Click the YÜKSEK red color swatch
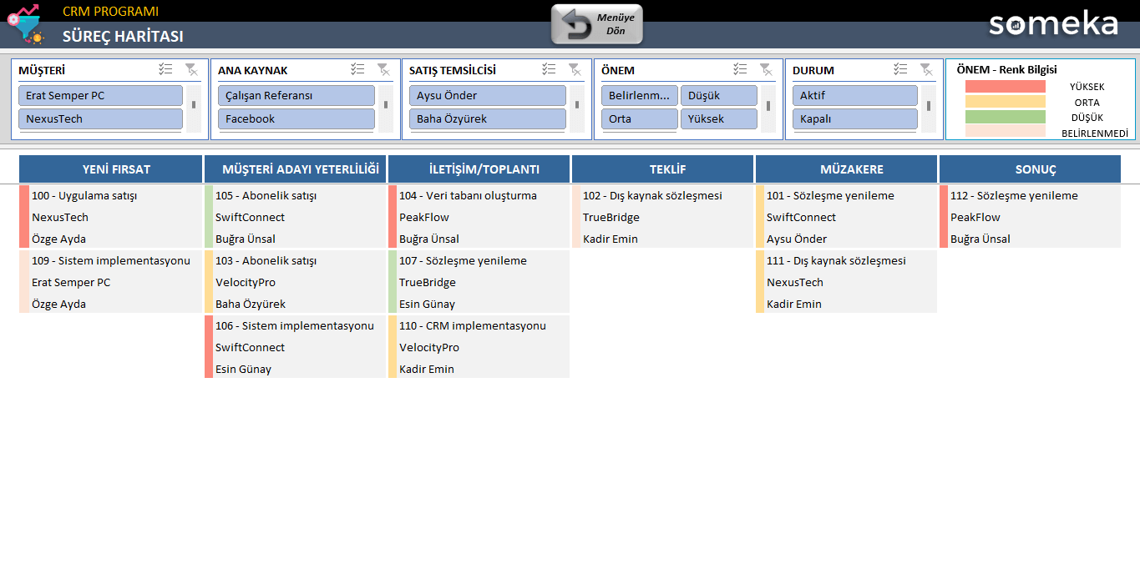Image resolution: width=1140 pixels, height=584 pixels. click(x=1005, y=87)
